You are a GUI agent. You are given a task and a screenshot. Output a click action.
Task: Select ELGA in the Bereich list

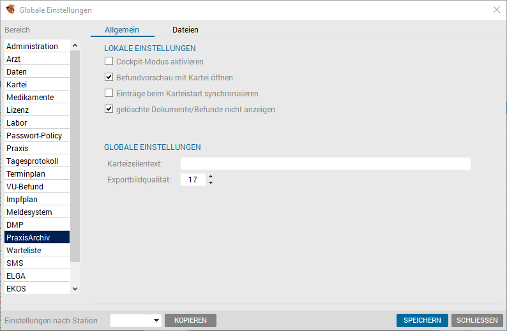37,276
